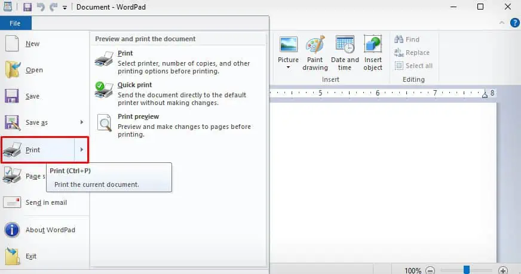Expand the Print submenu arrow

pyautogui.click(x=81, y=150)
